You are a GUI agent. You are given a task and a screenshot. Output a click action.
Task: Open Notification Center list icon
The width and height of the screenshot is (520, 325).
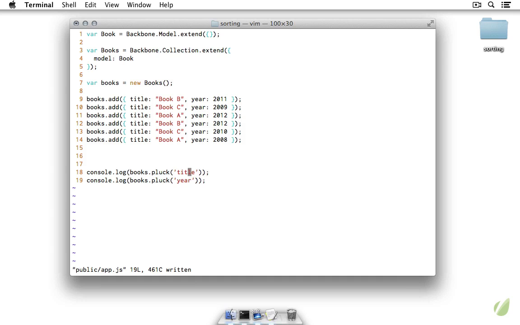point(506,5)
